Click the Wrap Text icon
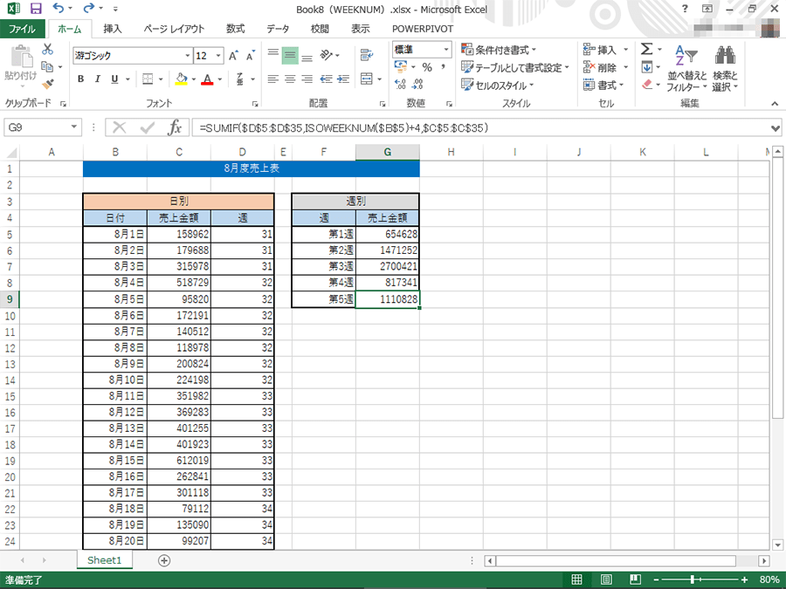The image size is (786, 589). [x=367, y=55]
